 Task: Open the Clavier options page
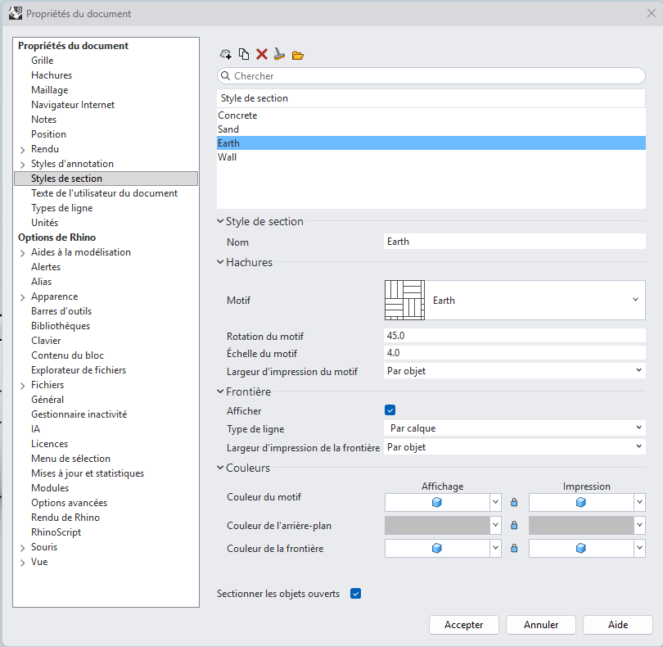pyautogui.click(x=46, y=341)
